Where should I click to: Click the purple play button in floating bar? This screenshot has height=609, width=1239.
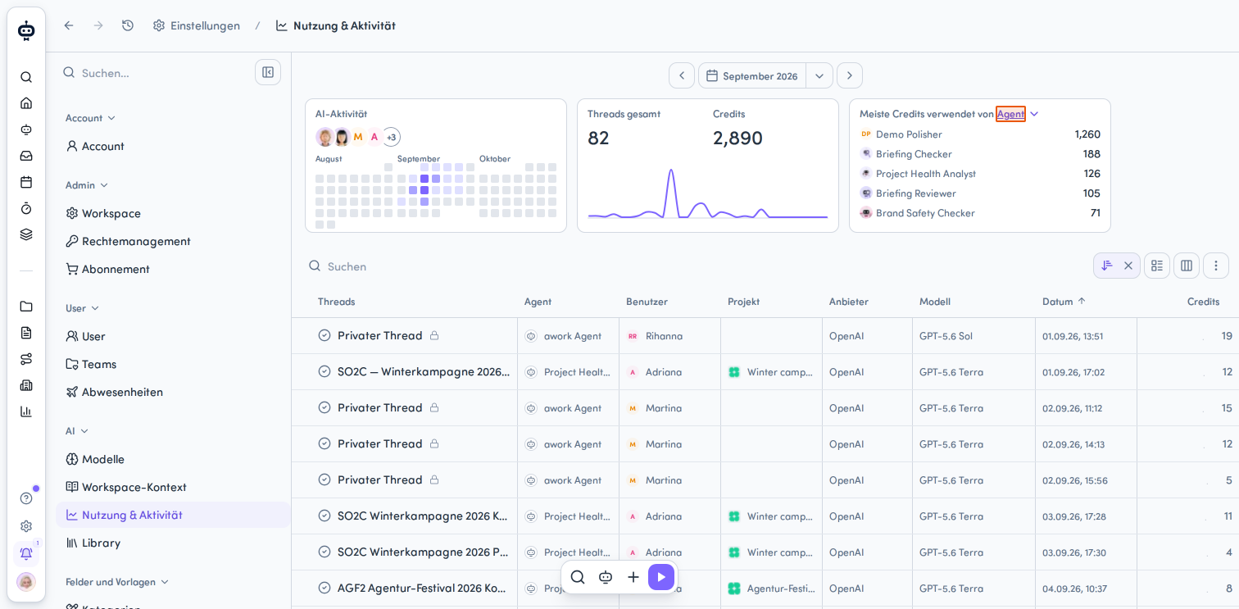pyautogui.click(x=661, y=577)
